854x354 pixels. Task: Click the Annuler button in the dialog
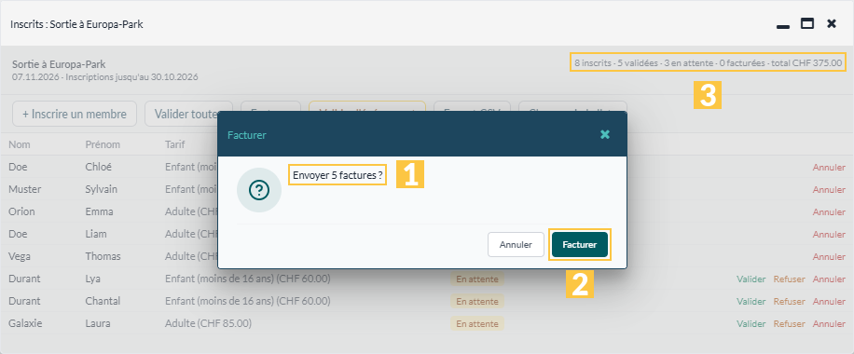point(516,244)
